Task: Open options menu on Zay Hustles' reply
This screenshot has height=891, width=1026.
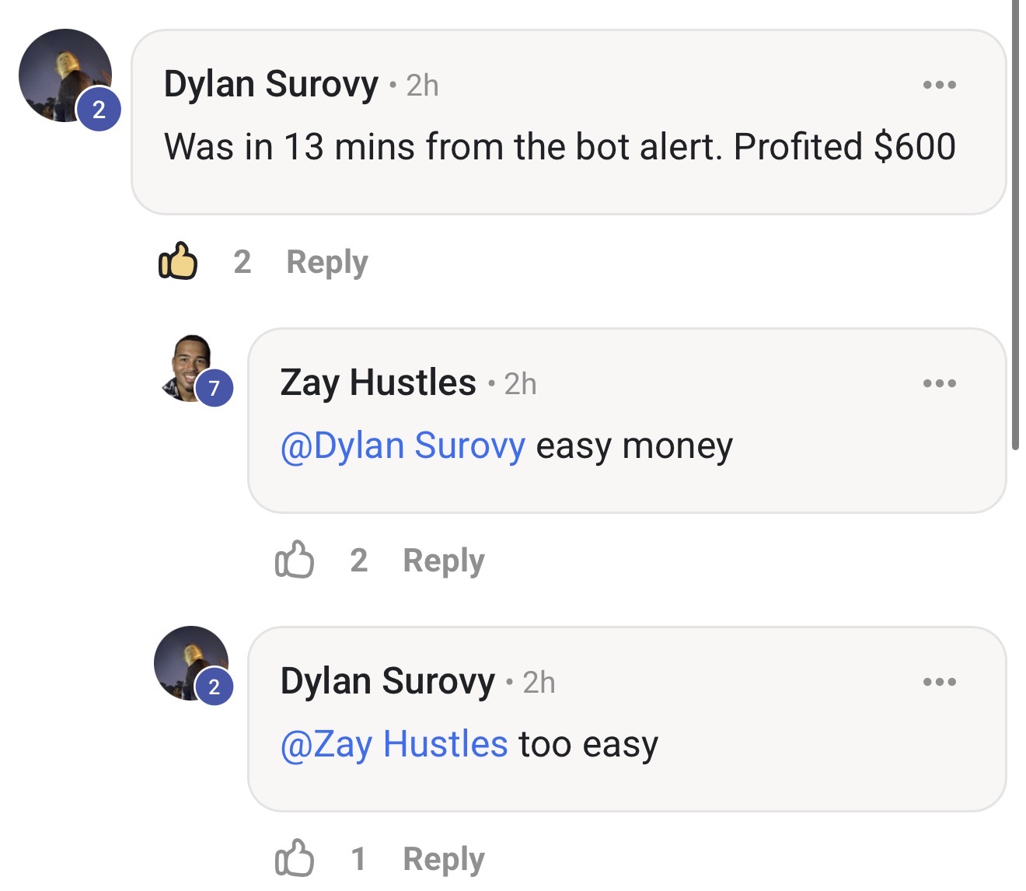Action: pyautogui.click(x=939, y=382)
